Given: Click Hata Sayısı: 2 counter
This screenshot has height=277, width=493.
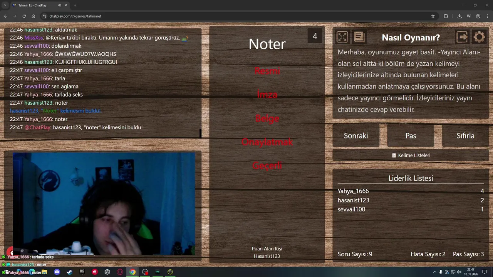Looking at the screenshot, I should pos(428,254).
